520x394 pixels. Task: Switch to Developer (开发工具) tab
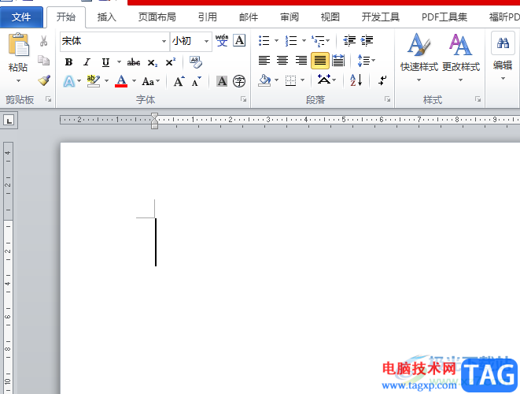click(x=380, y=17)
